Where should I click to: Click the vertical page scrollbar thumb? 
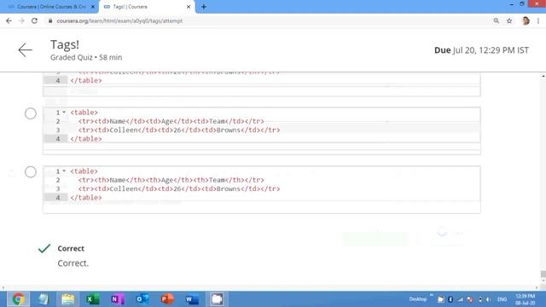coord(543,275)
